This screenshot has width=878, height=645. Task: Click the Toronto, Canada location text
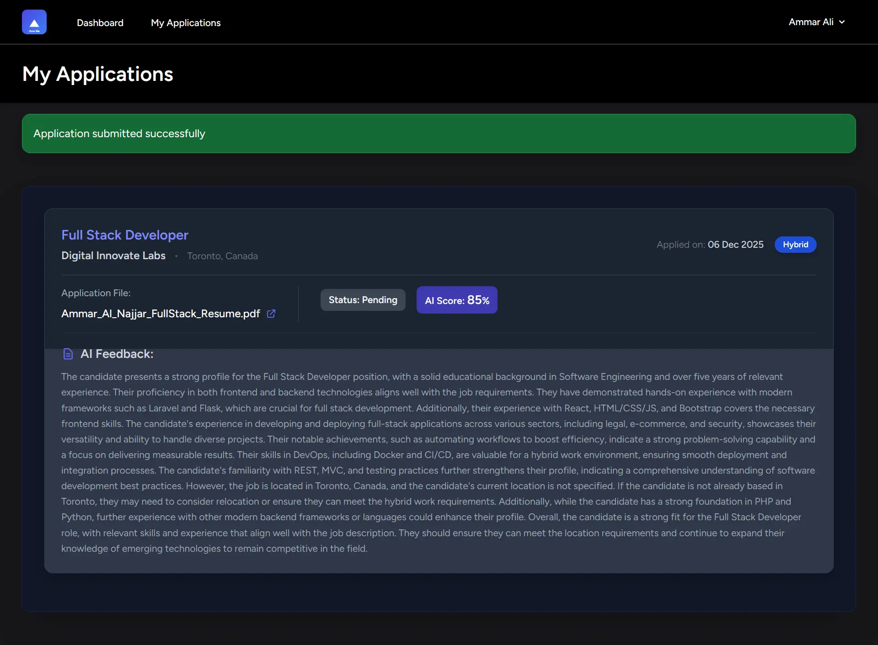[x=222, y=256]
